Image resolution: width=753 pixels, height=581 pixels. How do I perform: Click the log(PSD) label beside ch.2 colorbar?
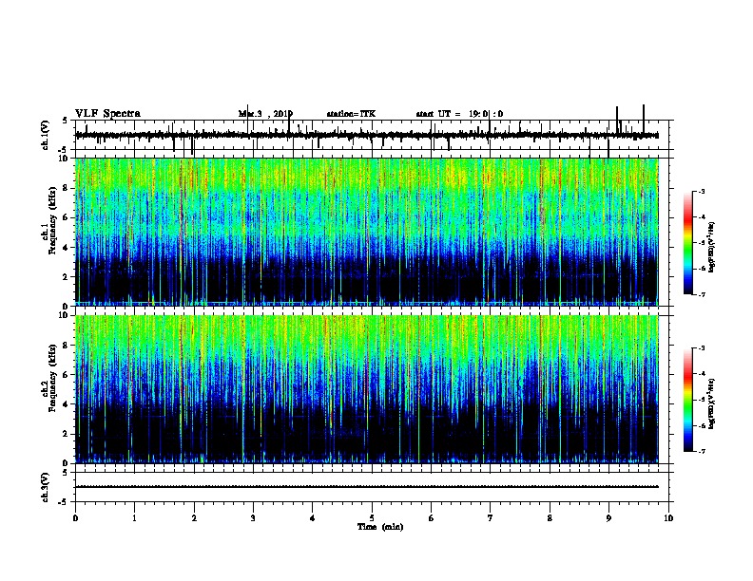(x=712, y=403)
